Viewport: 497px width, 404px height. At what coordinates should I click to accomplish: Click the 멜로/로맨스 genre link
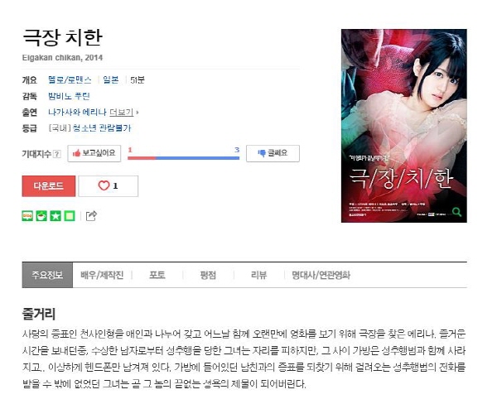pos(70,79)
